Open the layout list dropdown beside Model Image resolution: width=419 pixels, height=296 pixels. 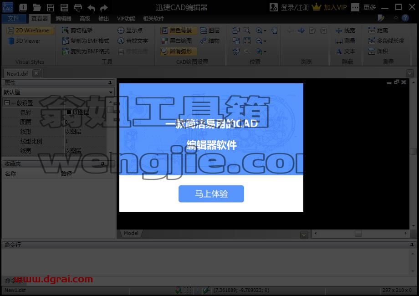(304, 235)
